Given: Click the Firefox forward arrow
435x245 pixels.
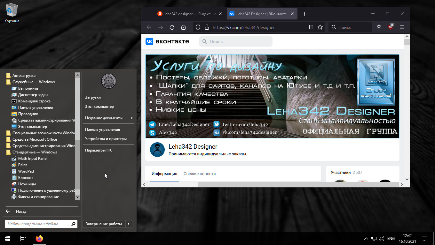Looking at the screenshot, I should point(161,27).
